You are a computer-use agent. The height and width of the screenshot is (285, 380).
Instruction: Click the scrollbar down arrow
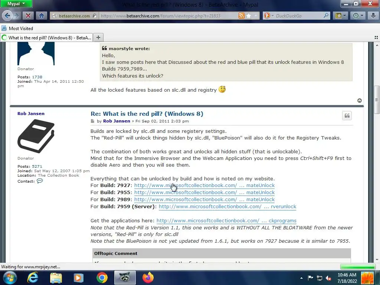click(377, 259)
